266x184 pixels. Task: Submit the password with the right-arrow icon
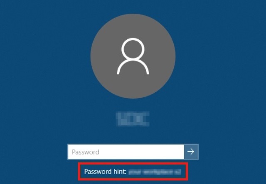click(x=191, y=152)
